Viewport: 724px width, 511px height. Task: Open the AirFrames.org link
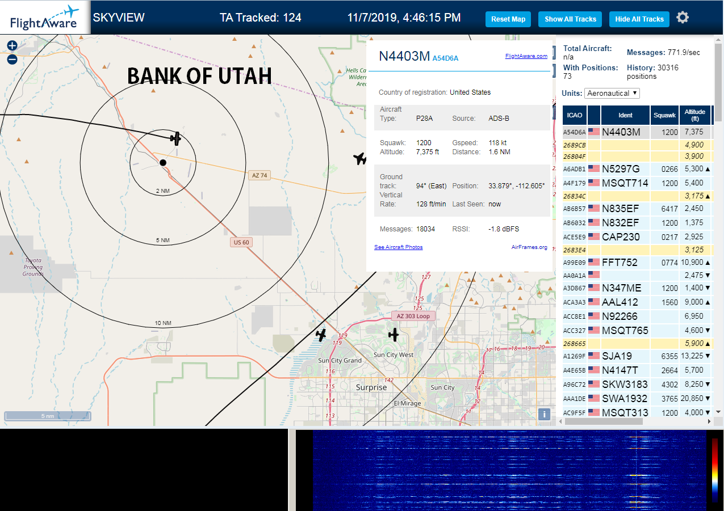[x=529, y=247]
